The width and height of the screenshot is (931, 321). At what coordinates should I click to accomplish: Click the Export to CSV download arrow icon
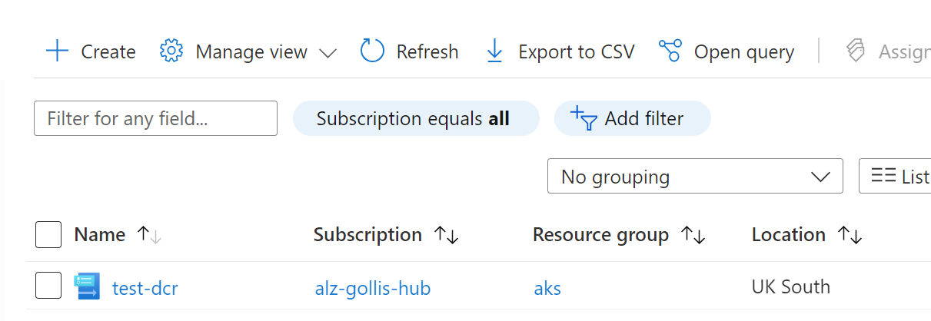pos(494,51)
